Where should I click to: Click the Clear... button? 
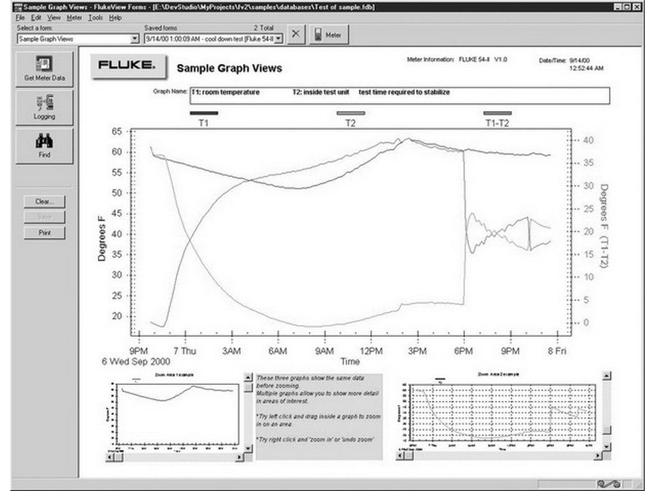[44, 201]
